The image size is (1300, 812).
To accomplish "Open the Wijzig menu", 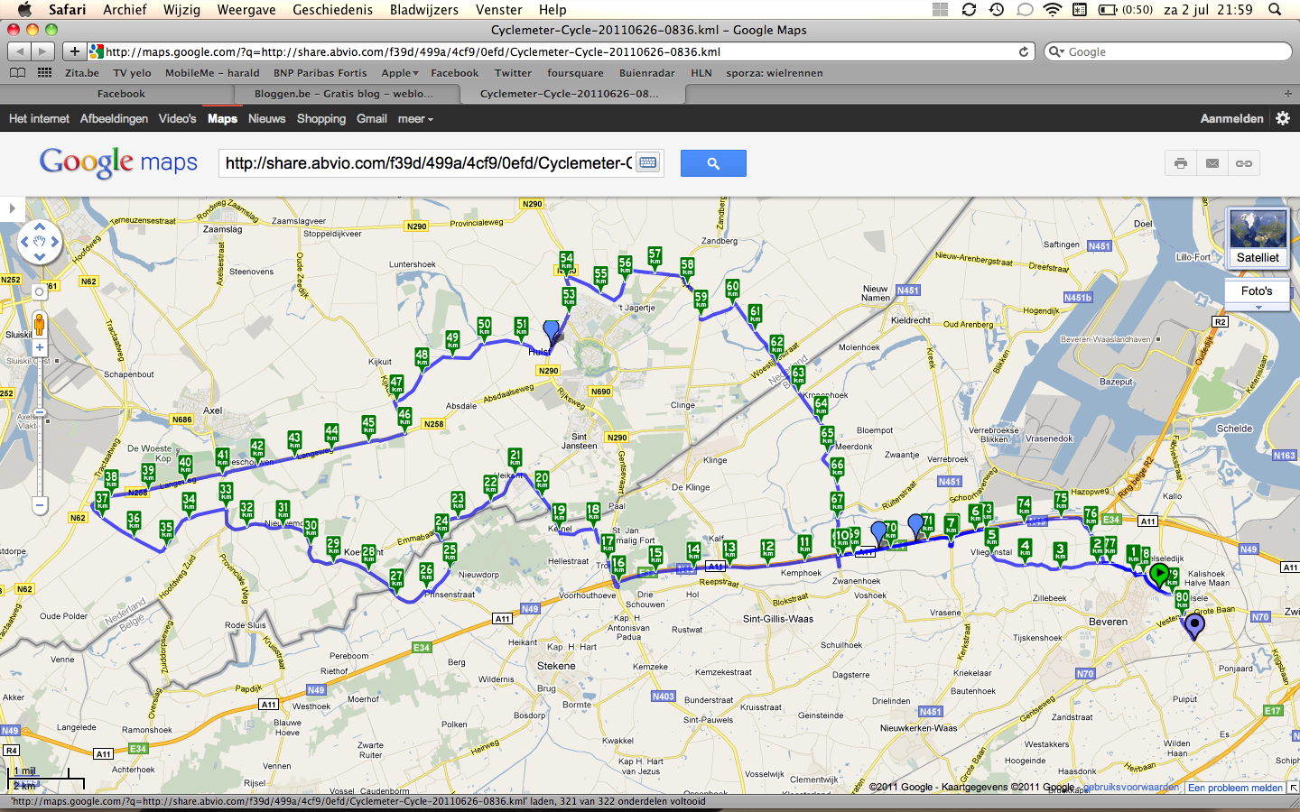I will click(x=181, y=9).
